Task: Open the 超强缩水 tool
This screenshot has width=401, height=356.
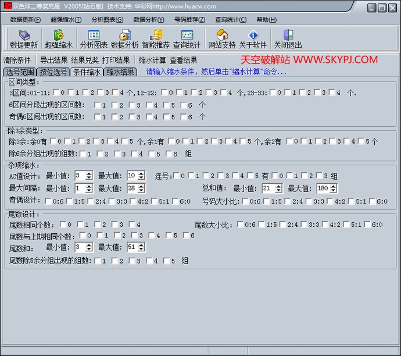Action: coord(59,39)
